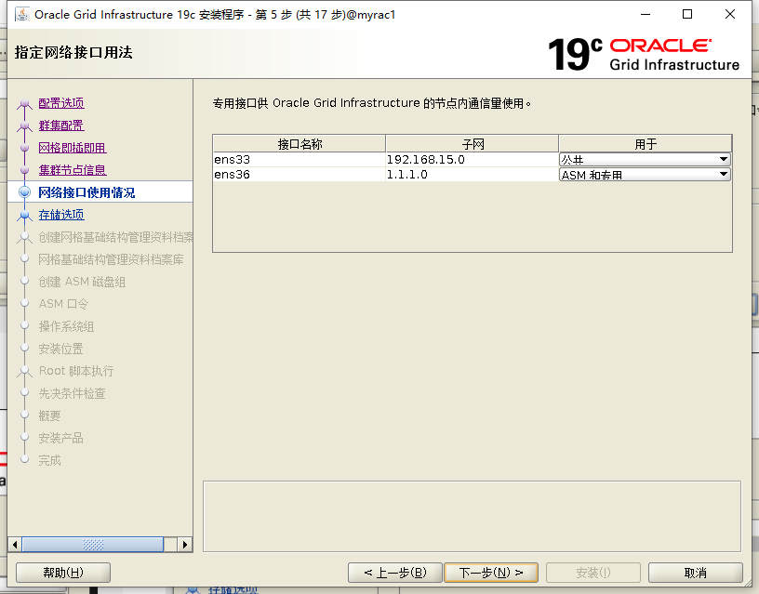The height and width of the screenshot is (594, 759).
Task: Click the sidebar scrollbar left arrow
Action: [x=15, y=545]
